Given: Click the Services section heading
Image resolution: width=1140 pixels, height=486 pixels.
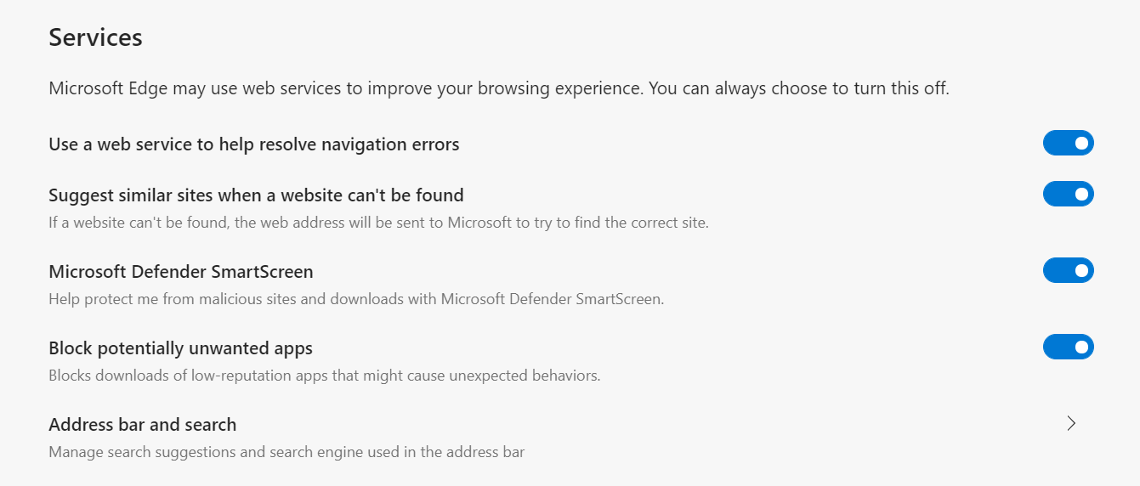Looking at the screenshot, I should (95, 38).
